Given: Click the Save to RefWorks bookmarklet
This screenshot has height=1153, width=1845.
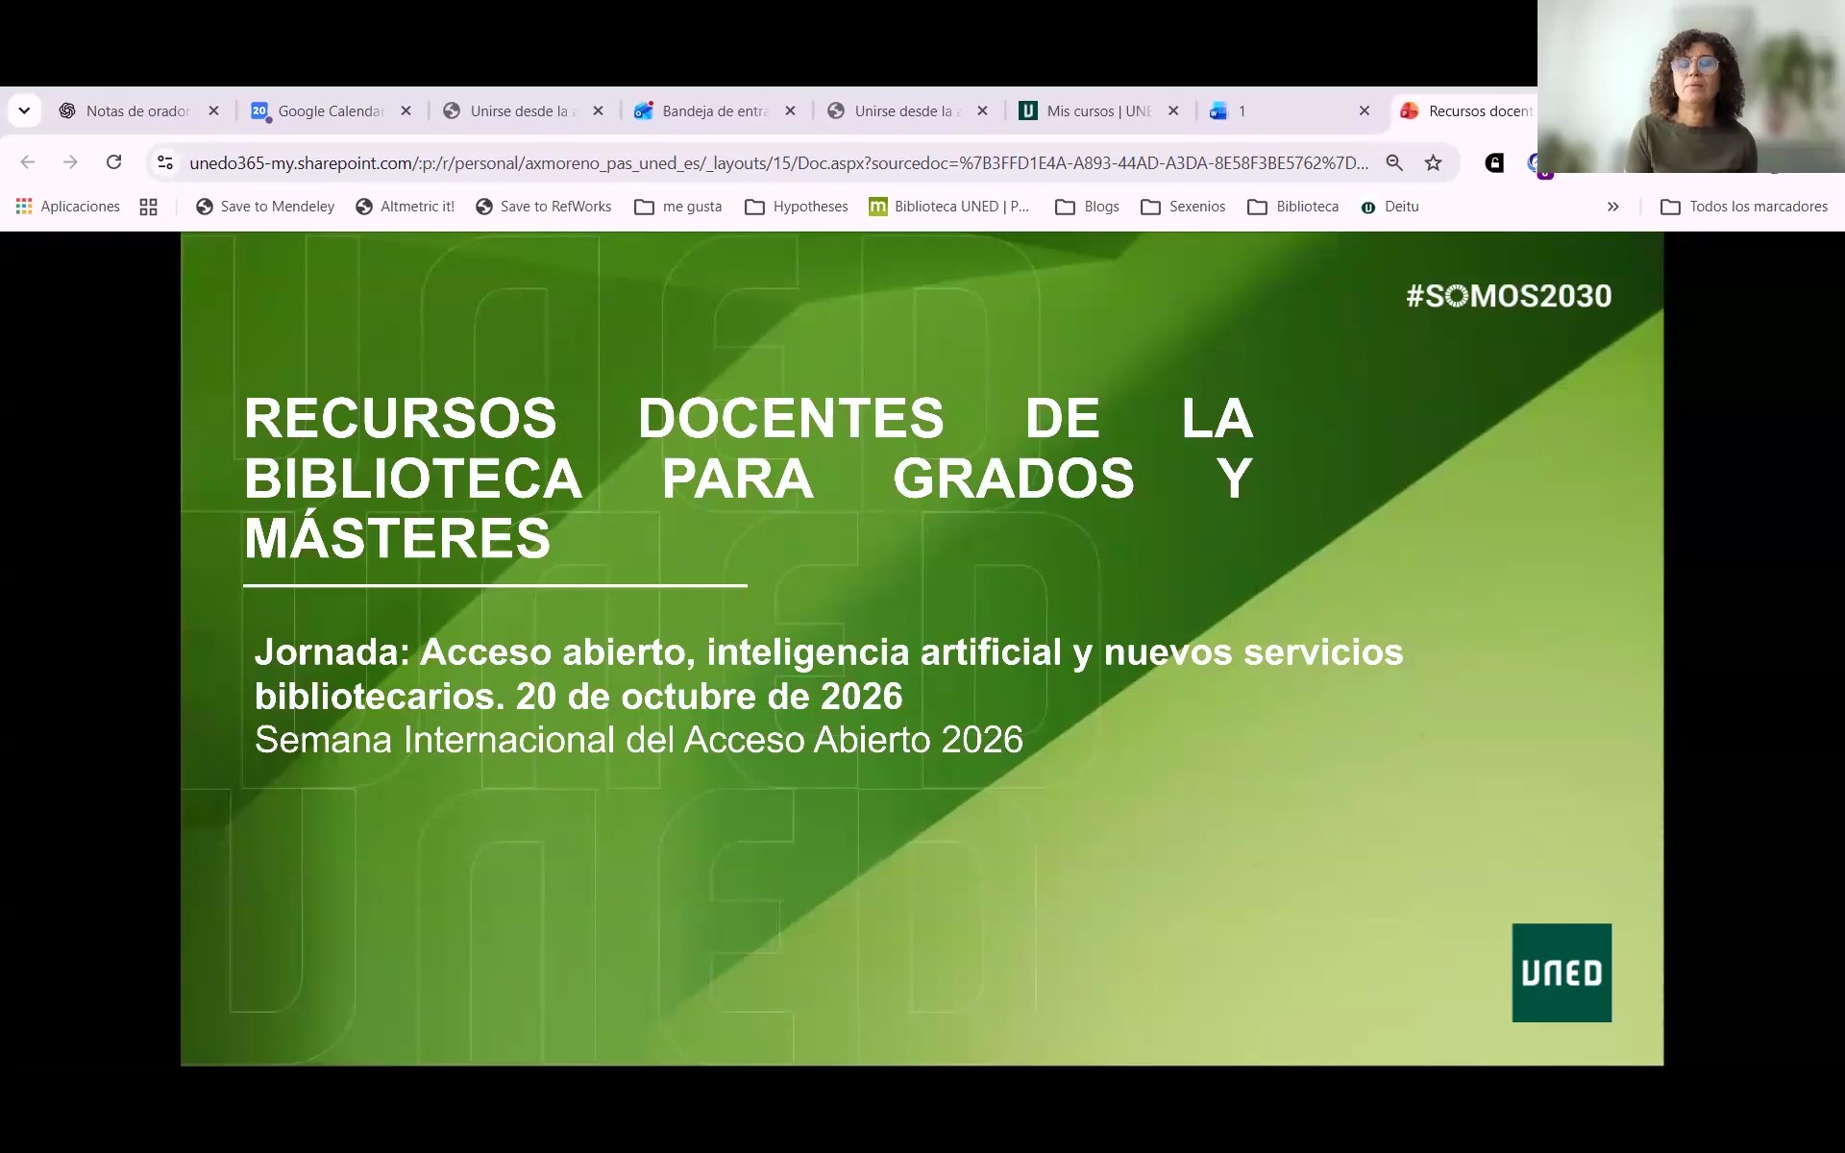Looking at the screenshot, I should click(544, 207).
